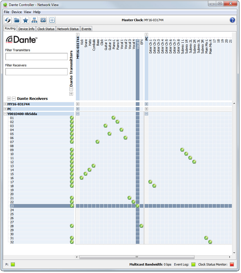
Task: Click the Cymbals transmitter column header
Action: pyautogui.click(x=94, y=45)
